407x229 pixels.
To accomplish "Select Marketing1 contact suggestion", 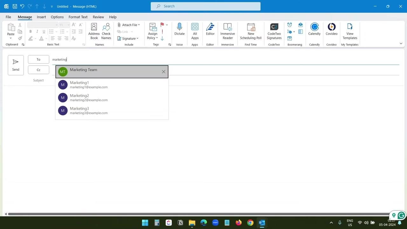I will tap(112, 85).
